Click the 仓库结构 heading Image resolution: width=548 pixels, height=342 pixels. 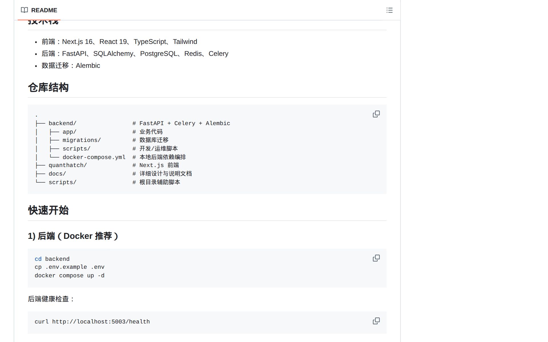[x=48, y=87]
